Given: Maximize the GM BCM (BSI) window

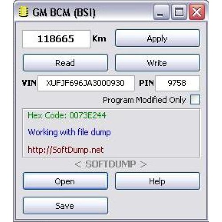Looking at the screenshot, I should pos(179,12).
